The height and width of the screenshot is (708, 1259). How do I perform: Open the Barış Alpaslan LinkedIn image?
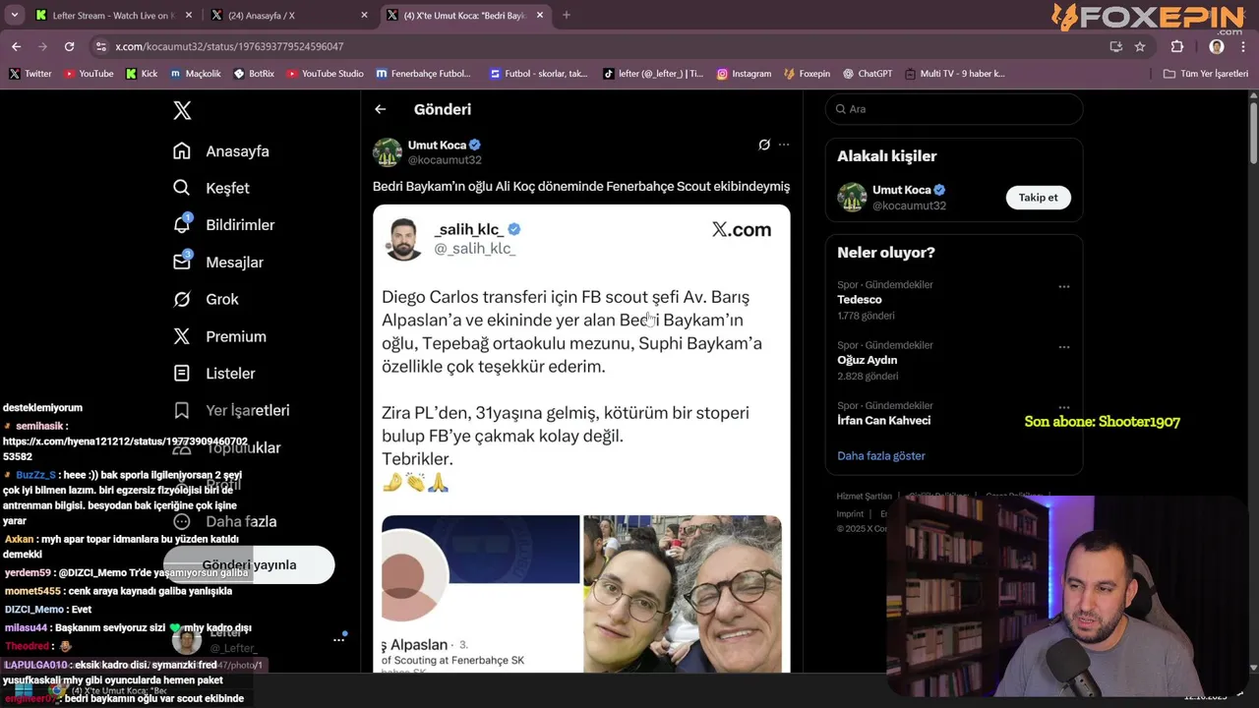(480, 594)
